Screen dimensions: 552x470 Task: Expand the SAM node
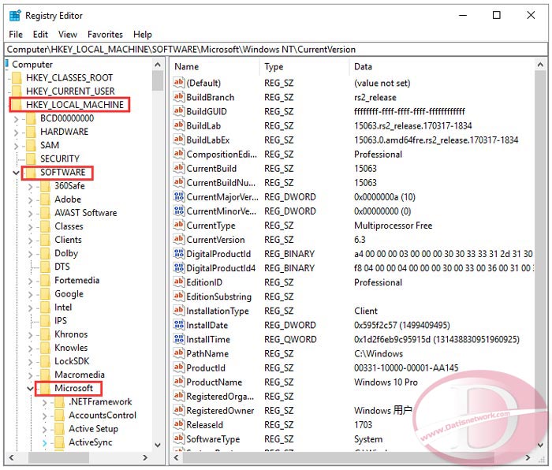(16, 146)
